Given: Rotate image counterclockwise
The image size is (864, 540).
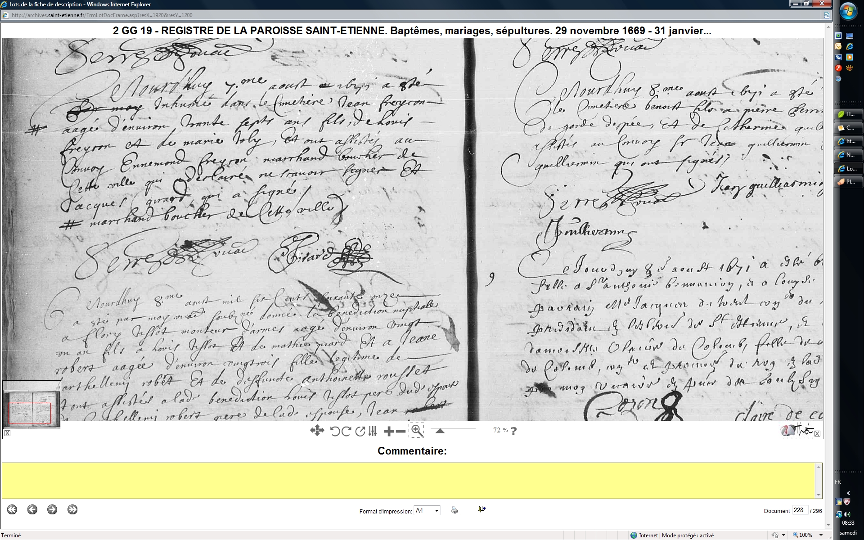Looking at the screenshot, I should [335, 431].
